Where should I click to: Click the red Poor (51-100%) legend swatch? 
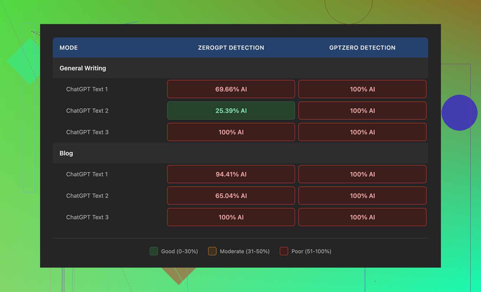[284, 251]
